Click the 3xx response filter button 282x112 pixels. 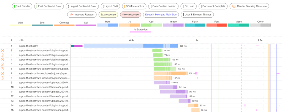click(108, 15)
